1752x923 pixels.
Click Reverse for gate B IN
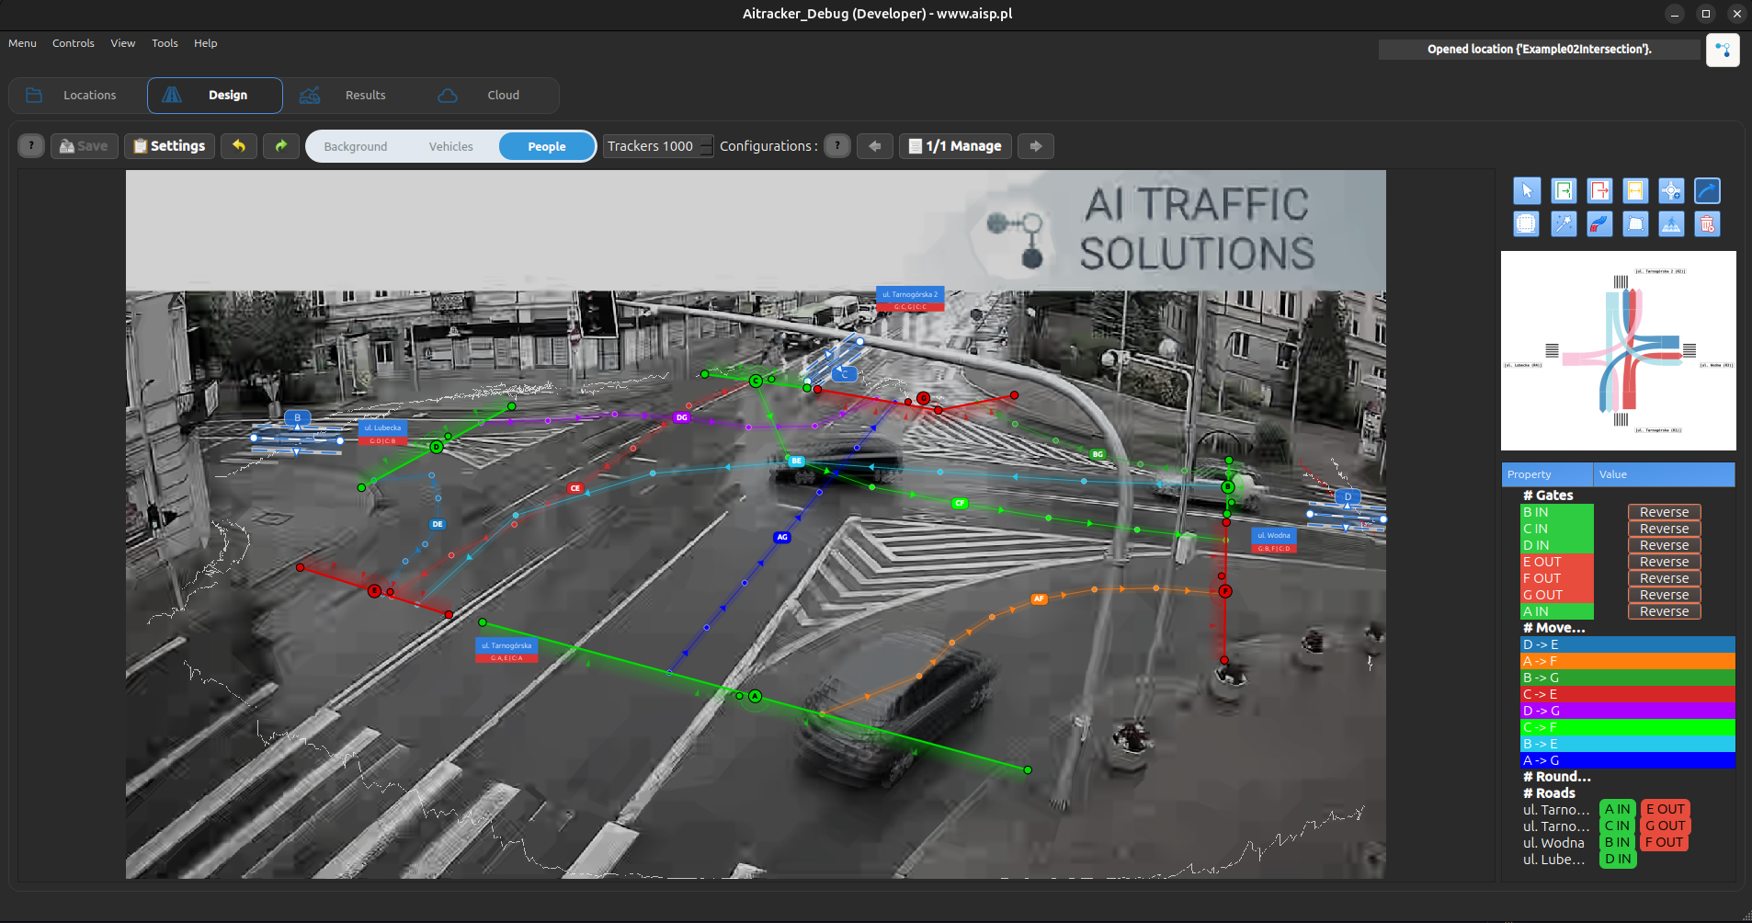pos(1664,512)
